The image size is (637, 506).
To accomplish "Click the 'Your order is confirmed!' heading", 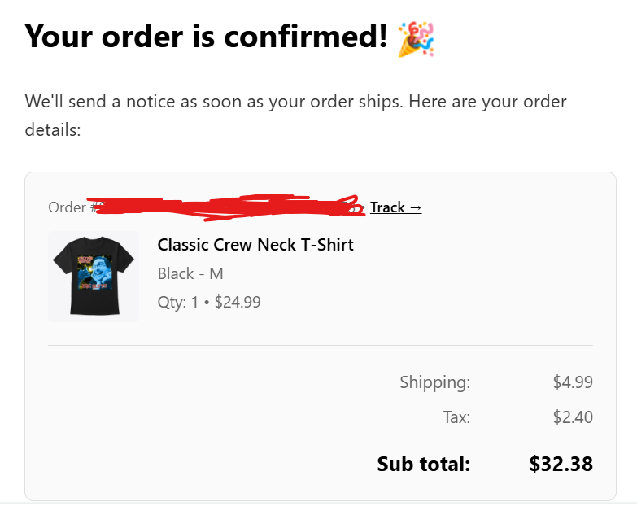I will click(x=207, y=37).
